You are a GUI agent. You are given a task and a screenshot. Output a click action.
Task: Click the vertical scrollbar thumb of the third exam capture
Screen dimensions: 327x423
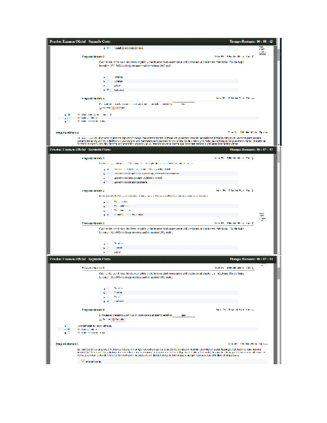point(279,273)
